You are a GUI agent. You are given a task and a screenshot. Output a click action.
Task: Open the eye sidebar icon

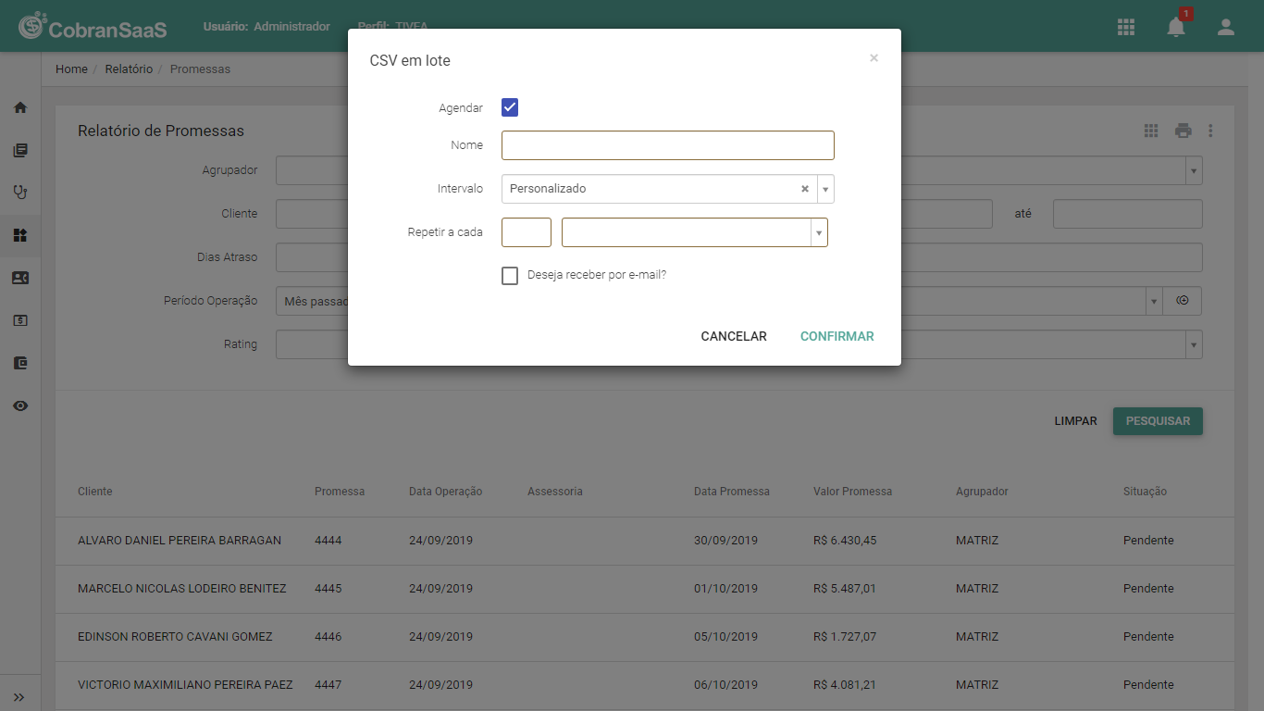[x=20, y=405]
